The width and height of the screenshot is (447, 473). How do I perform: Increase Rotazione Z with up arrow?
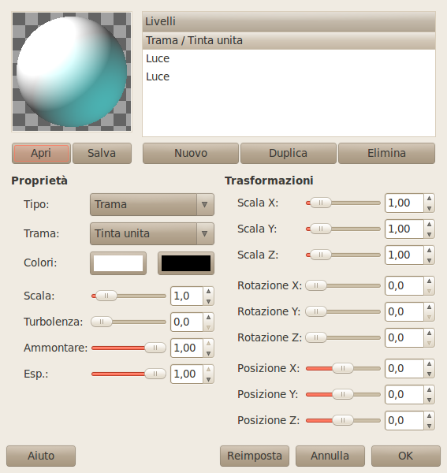429,333
